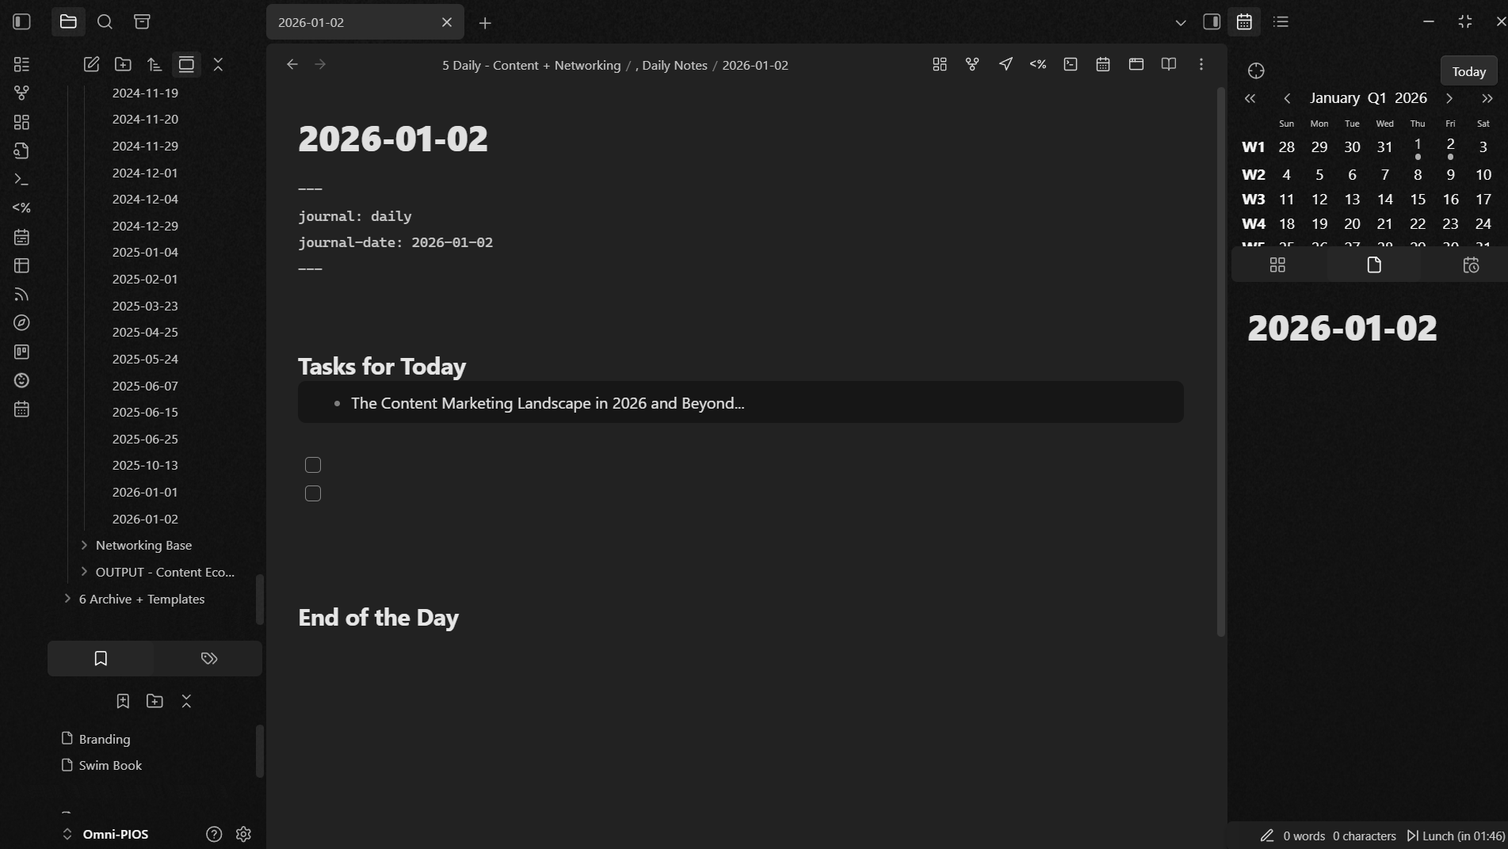Toggle reading view book icon

coord(1168,65)
